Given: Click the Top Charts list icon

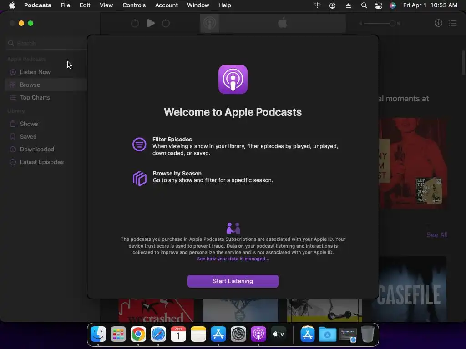Looking at the screenshot, I should [13, 98].
